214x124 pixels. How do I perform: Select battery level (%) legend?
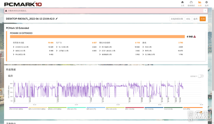click(173, 108)
